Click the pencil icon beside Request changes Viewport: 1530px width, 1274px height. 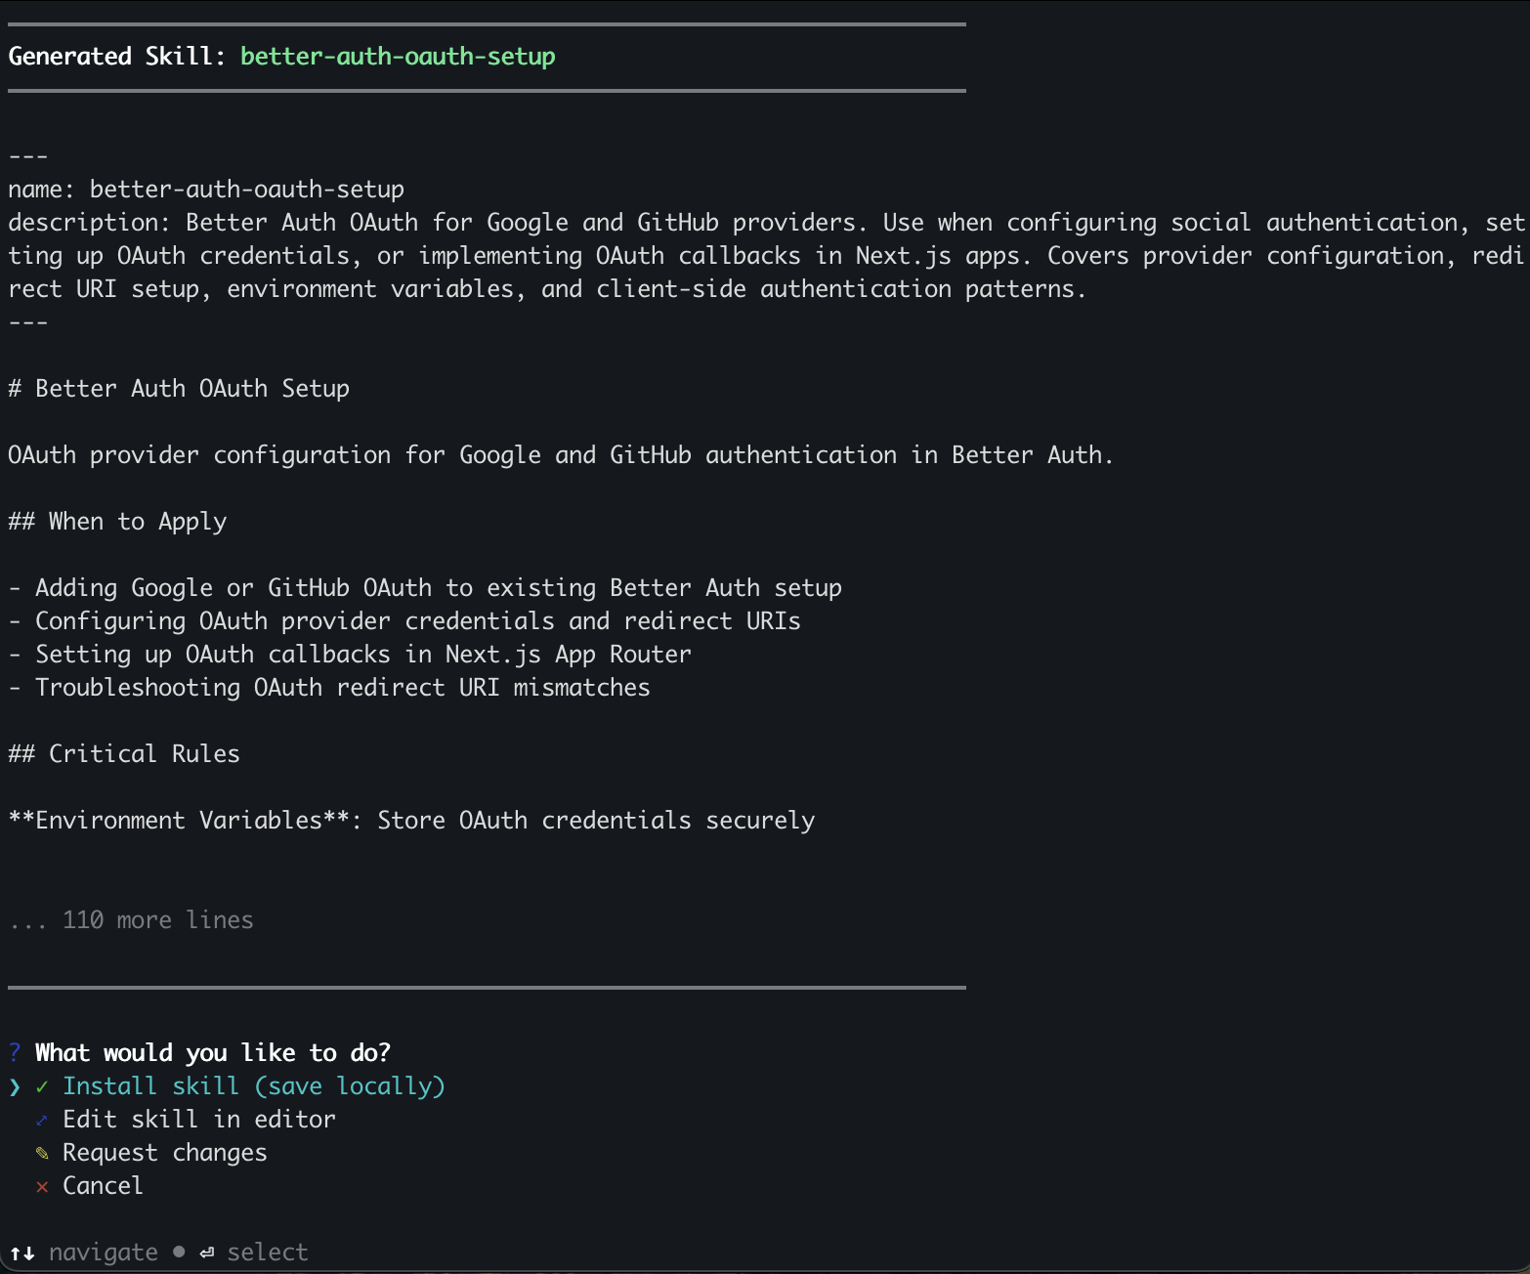[40, 1153]
